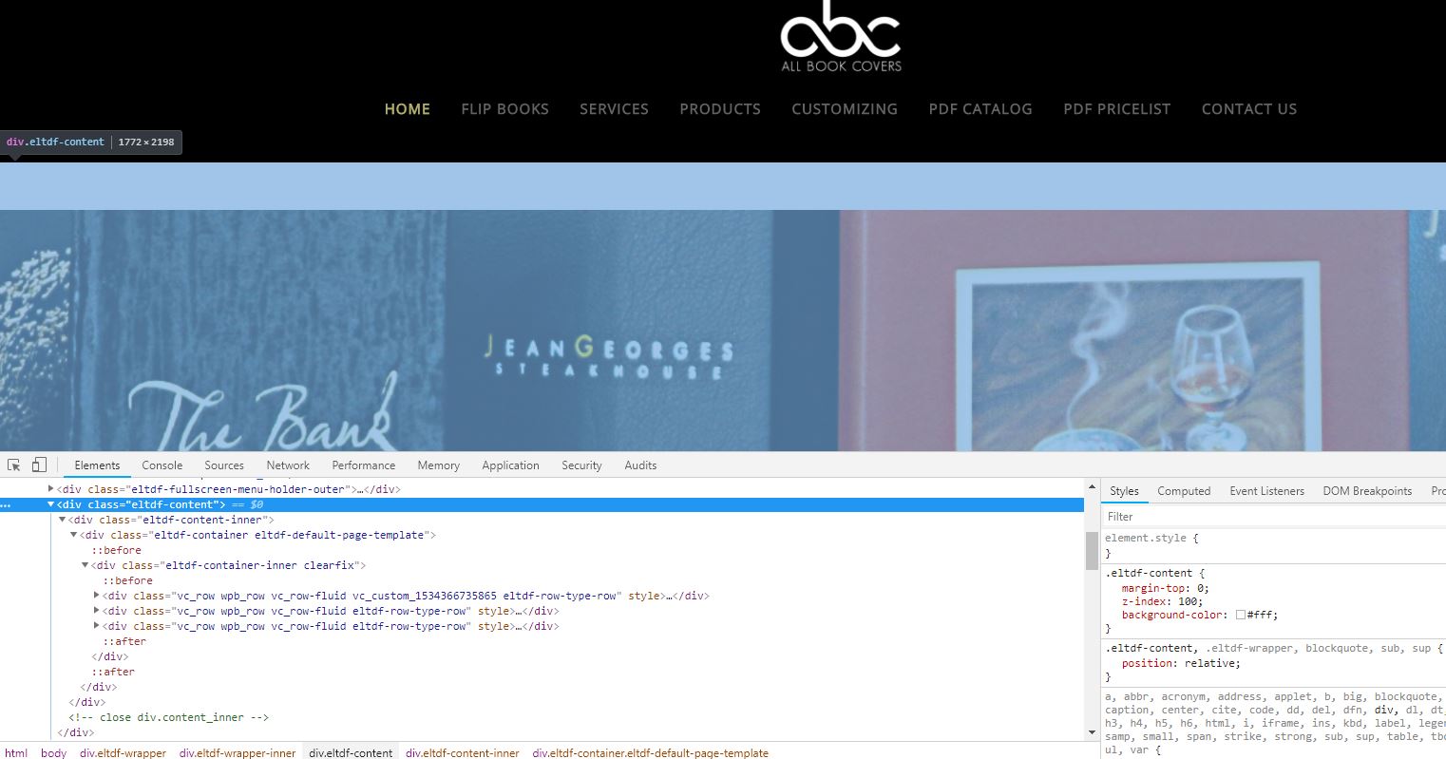Select the close div.content_inner comment node

(169, 717)
